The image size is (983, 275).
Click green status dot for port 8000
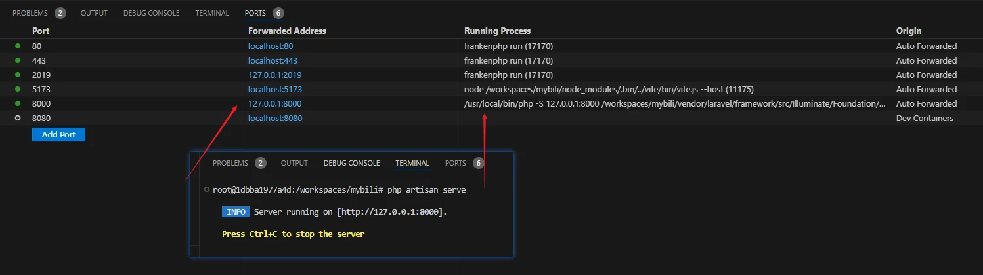click(18, 103)
